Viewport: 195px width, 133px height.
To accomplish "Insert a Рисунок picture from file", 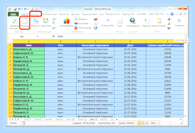I will pos(36,22).
